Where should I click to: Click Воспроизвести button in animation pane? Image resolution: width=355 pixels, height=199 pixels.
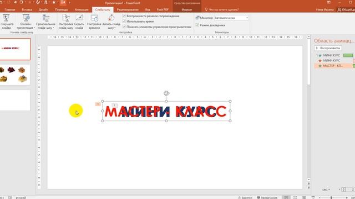(328, 48)
